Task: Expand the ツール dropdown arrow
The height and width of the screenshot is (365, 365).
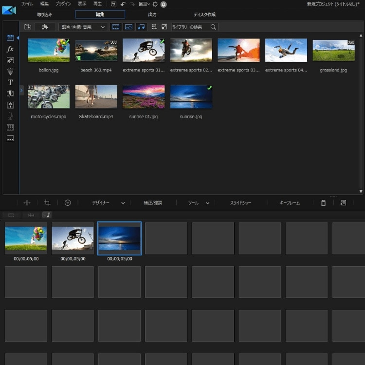Action: point(208,203)
